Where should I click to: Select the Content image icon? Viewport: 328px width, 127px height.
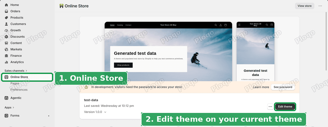coord(6,43)
